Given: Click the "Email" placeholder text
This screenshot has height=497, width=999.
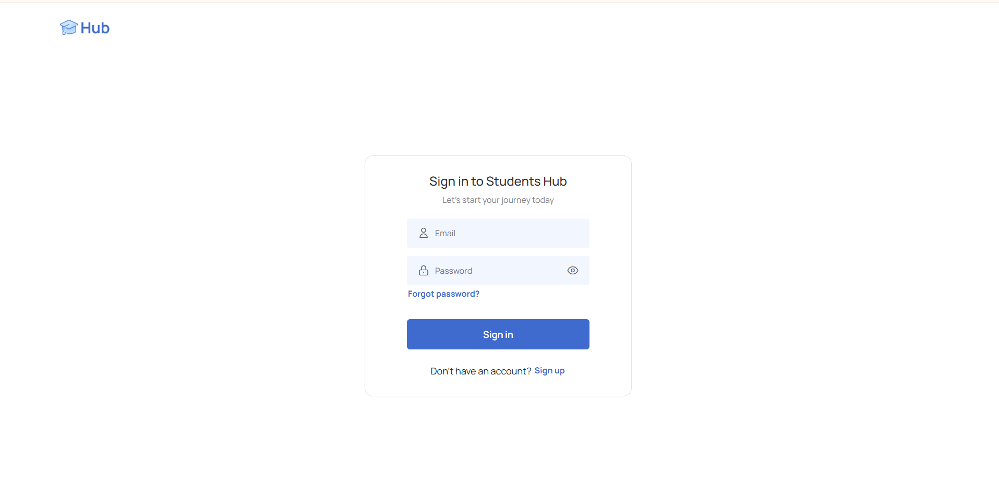Looking at the screenshot, I should click(445, 234).
